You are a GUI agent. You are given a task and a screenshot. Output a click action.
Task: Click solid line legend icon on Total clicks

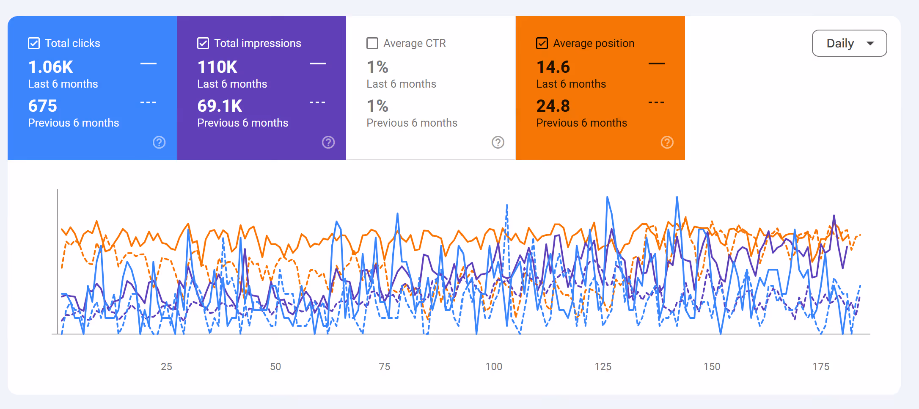pyautogui.click(x=149, y=64)
